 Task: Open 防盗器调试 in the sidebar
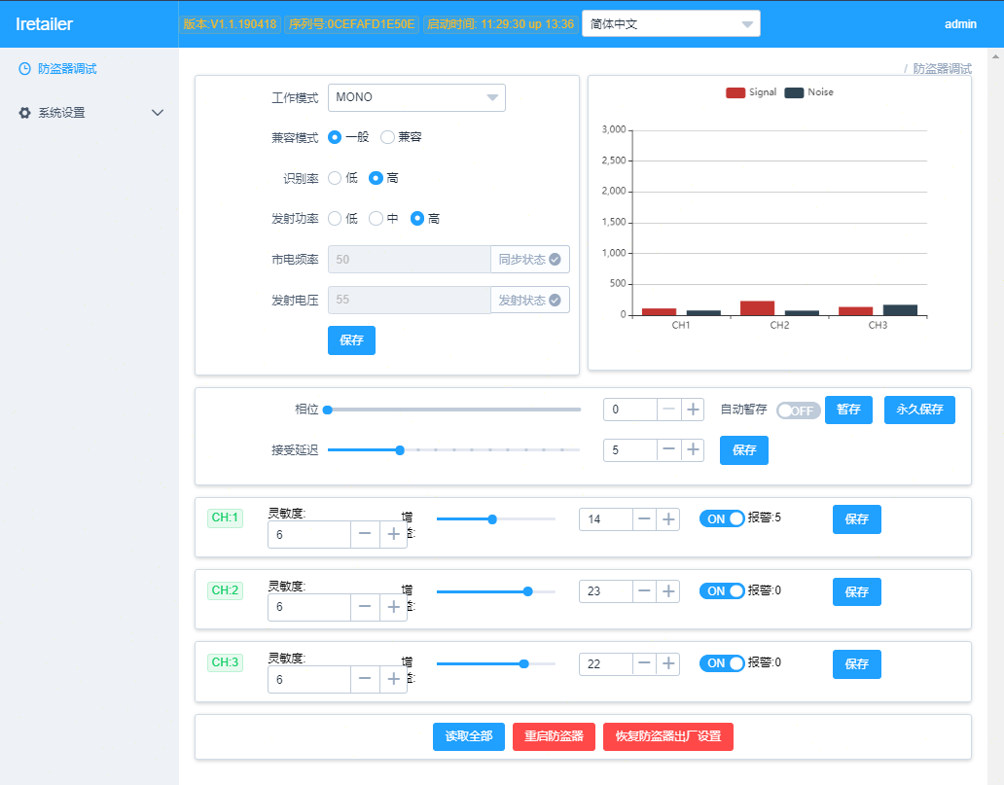[x=66, y=69]
